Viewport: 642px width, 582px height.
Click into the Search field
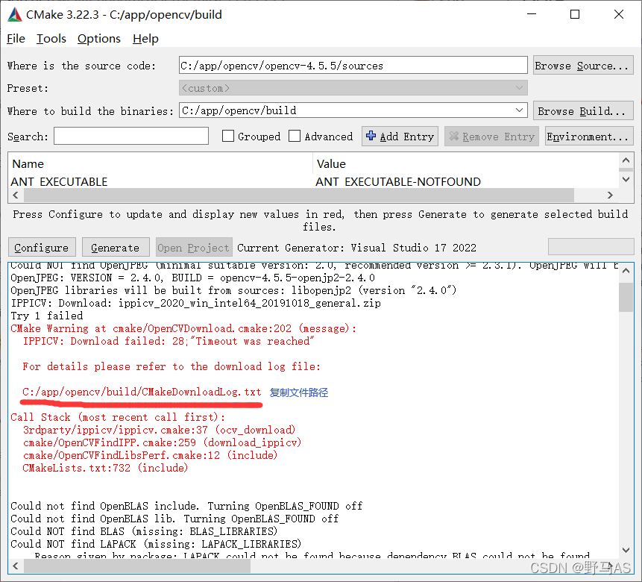[x=131, y=136]
